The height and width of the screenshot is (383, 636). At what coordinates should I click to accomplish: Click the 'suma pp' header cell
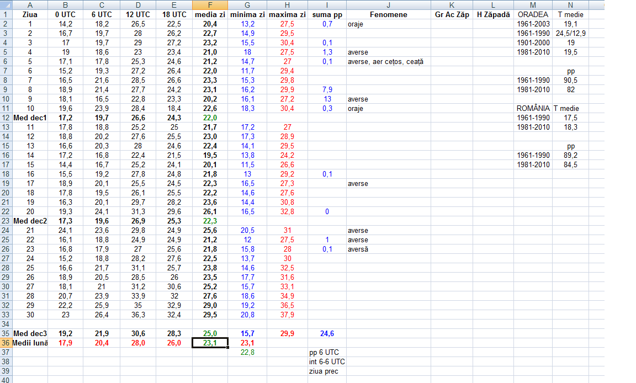(x=327, y=14)
